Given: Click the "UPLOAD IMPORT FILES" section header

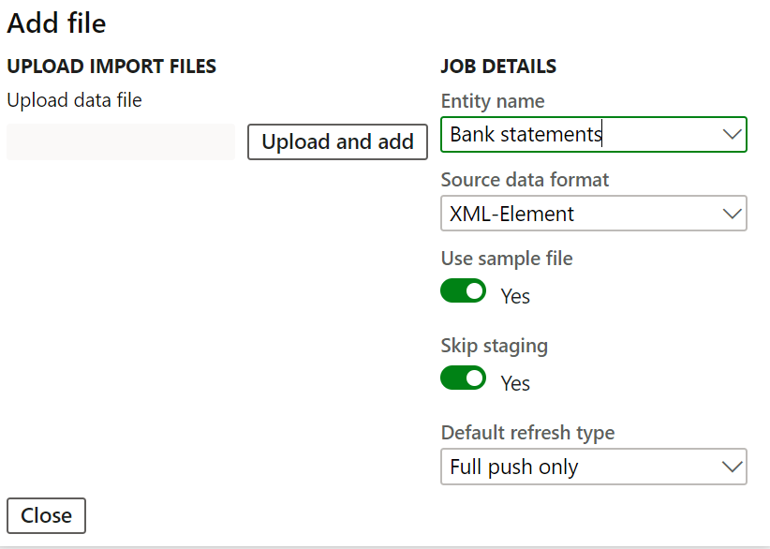Looking at the screenshot, I should coord(111,66).
